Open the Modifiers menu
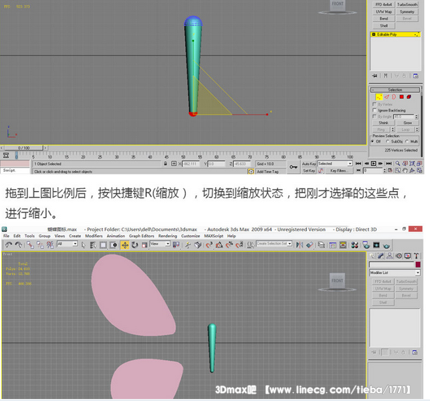This screenshot has height=401, width=430. (94, 236)
